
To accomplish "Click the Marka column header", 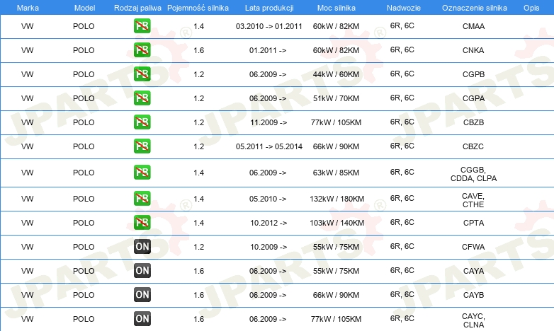I will pyautogui.click(x=28, y=8).
